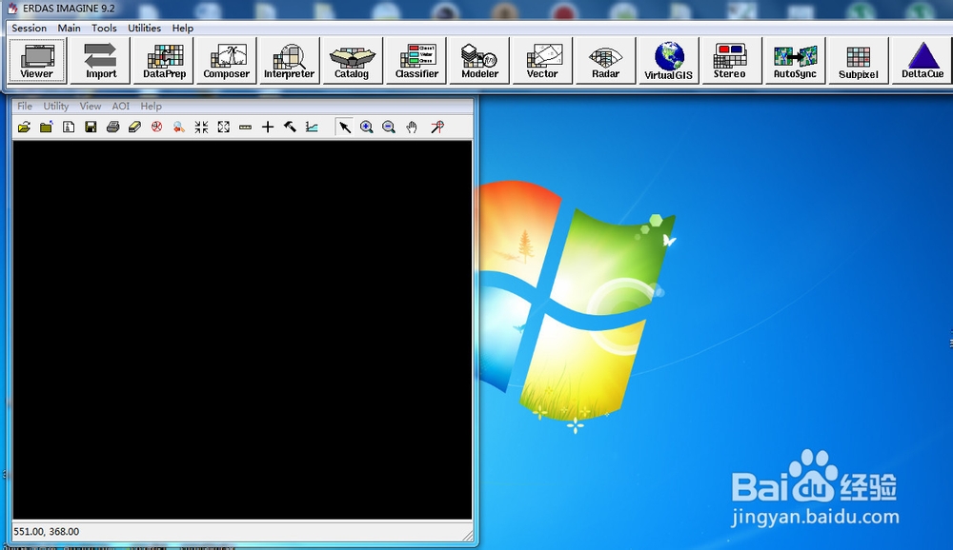This screenshot has width=953, height=550.
Task: Click the save floppy disk icon
Action: click(x=91, y=127)
